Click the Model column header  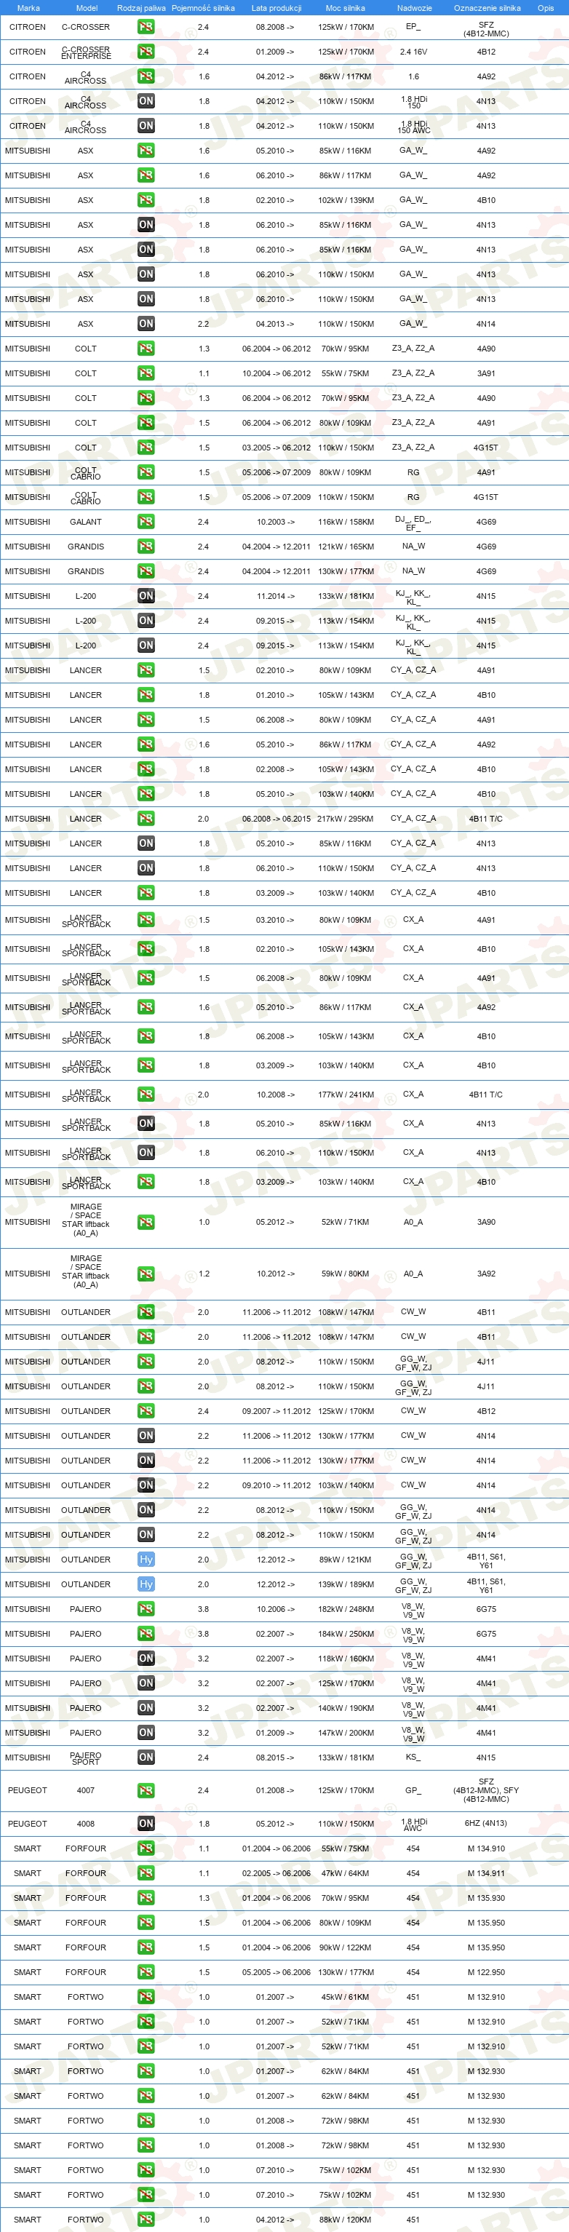tap(87, 8)
